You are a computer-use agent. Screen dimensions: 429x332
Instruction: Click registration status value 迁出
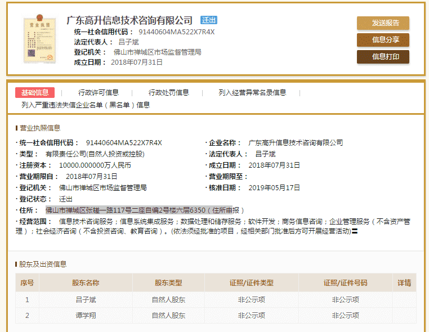pos(66,199)
